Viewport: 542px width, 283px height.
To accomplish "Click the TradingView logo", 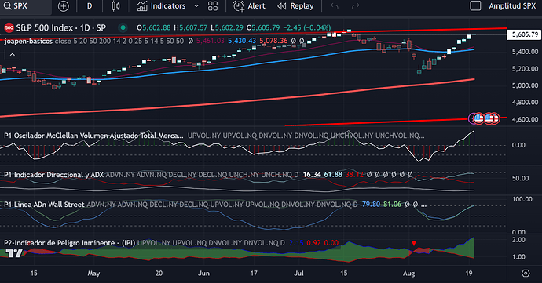I will pyautogui.click(x=14, y=254).
